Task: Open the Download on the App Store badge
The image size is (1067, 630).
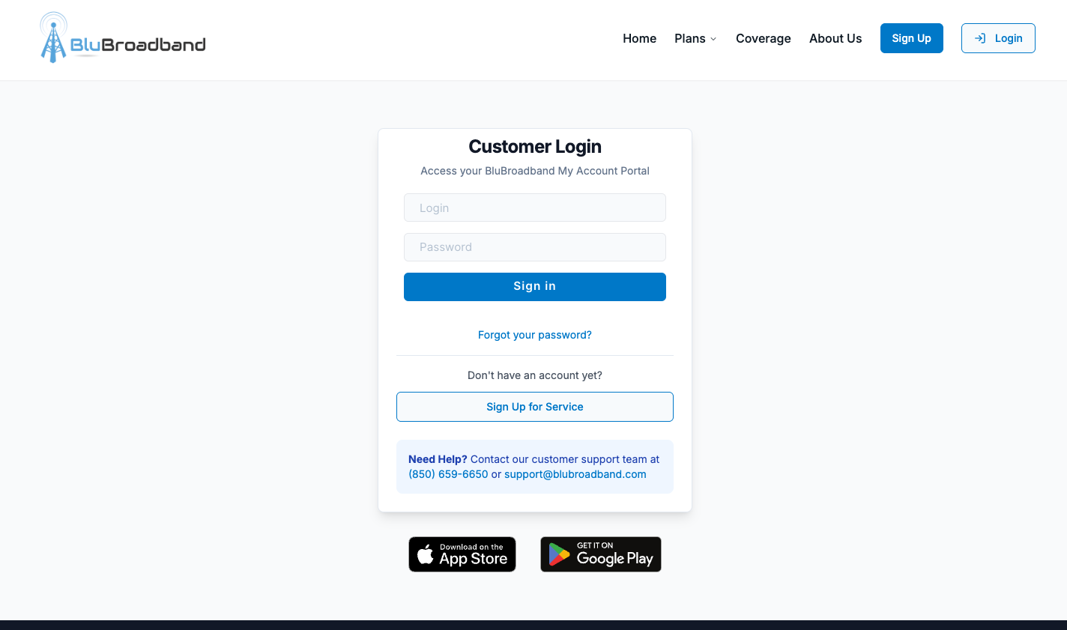Action: (x=462, y=554)
